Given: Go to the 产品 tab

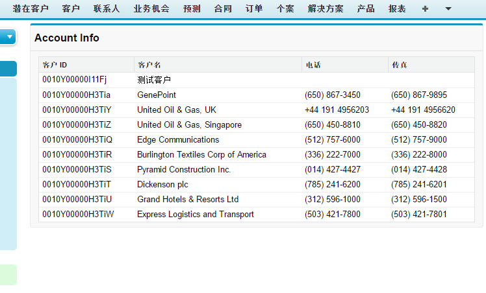Looking at the screenshot, I should coord(366,8).
